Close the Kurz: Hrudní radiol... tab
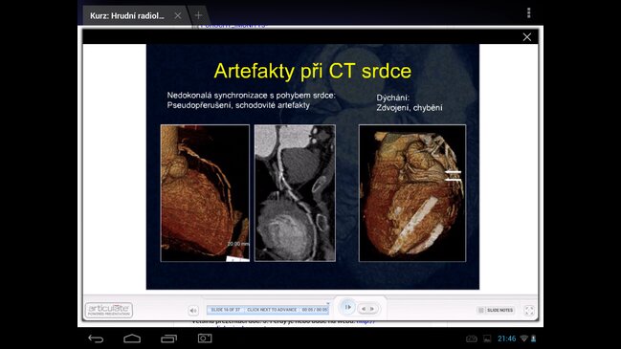The width and height of the screenshot is (621, 349). 178,15
